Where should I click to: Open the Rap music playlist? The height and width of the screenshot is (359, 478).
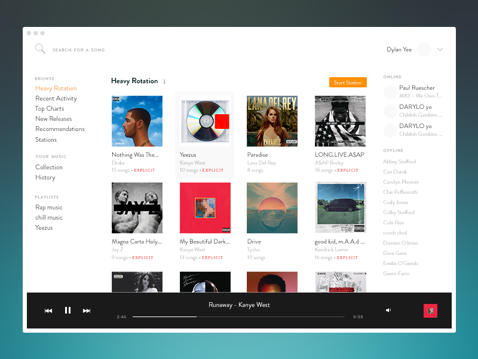tap(49, 207)
